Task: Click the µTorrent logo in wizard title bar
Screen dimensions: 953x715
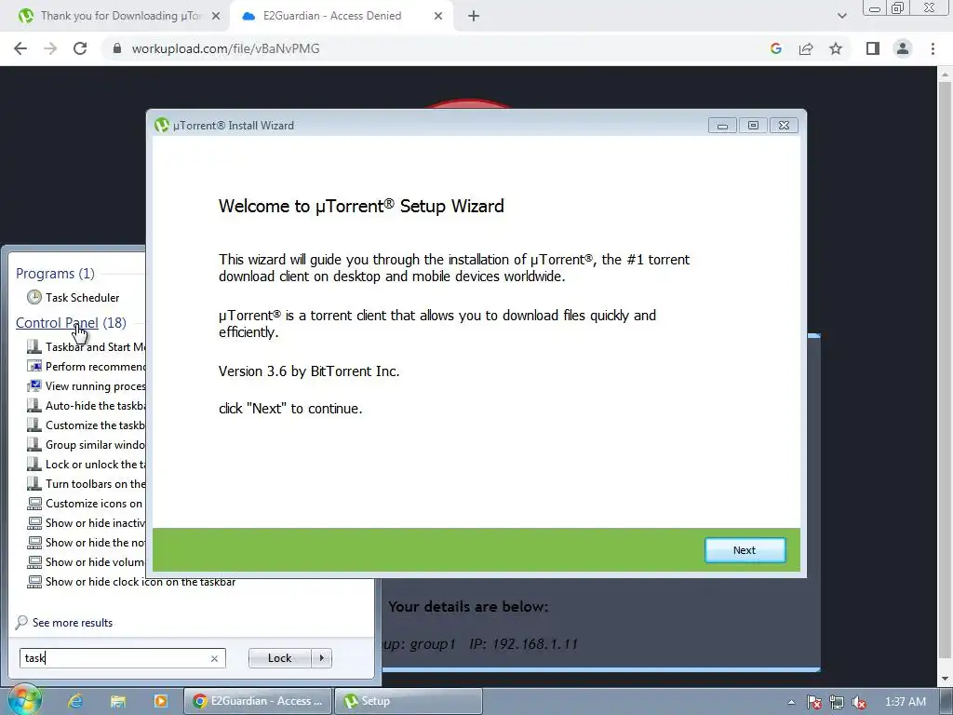Action: [162, 126]
